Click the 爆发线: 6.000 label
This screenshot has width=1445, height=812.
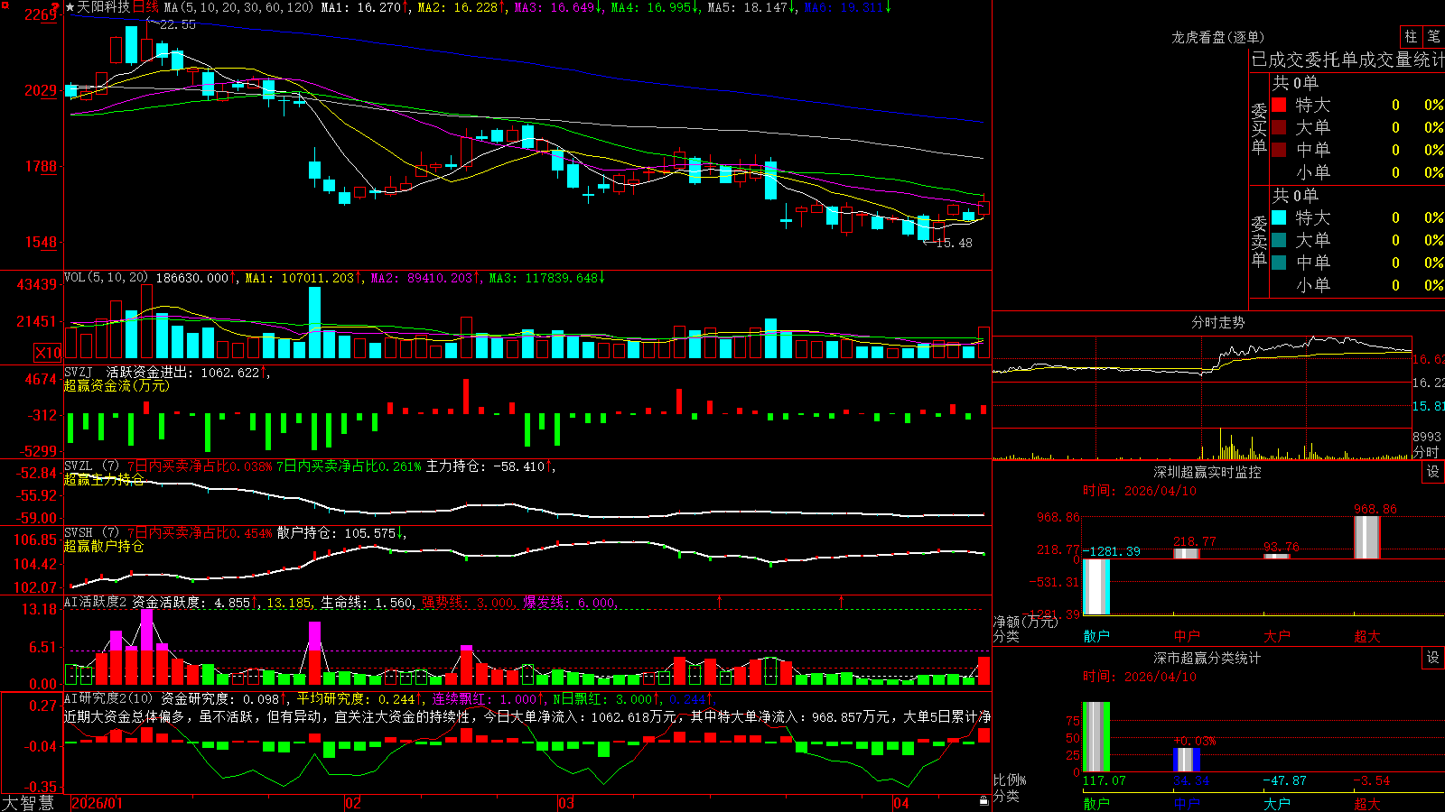tap(569, 603)
